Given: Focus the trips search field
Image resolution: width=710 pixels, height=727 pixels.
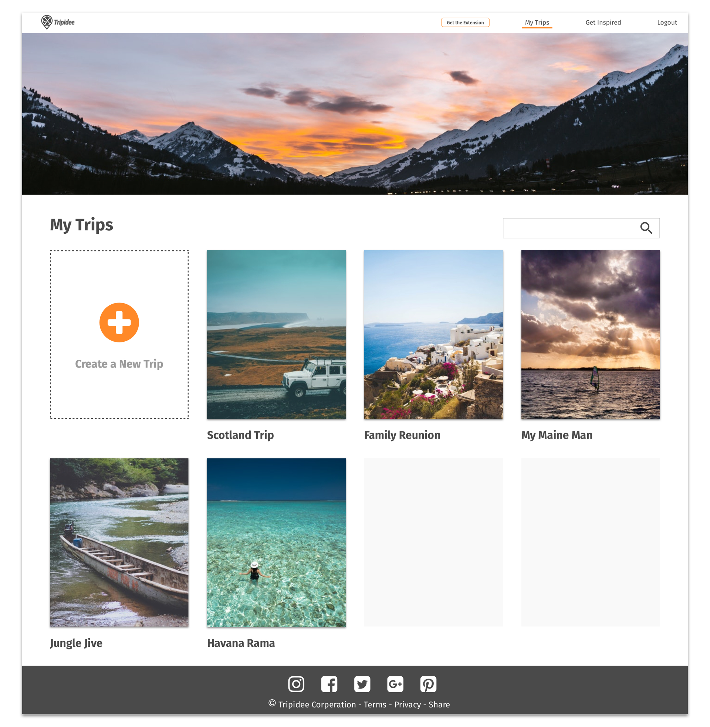Looking at the screenshot, I should pyautogui.click(x=581, y=228).
